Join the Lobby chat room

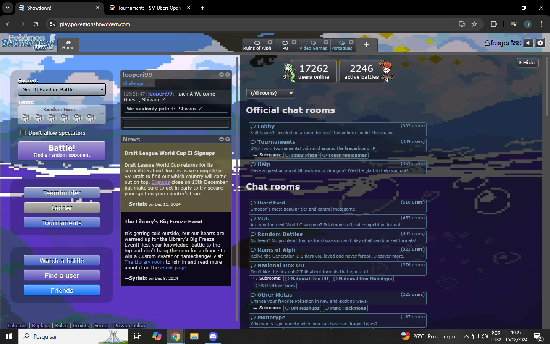(x=338, y=129)
